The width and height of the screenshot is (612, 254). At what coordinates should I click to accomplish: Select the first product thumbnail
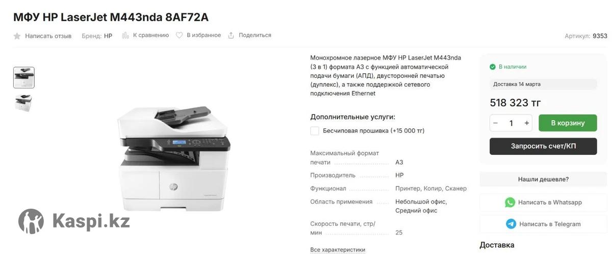coord(24,78)
